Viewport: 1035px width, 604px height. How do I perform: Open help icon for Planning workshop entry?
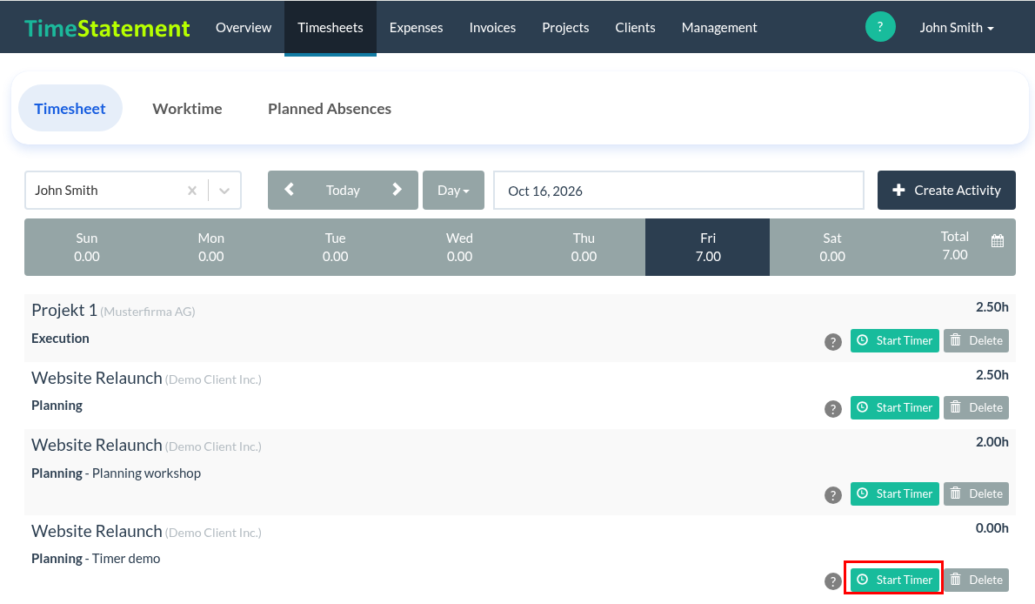(x=833, y=495)
